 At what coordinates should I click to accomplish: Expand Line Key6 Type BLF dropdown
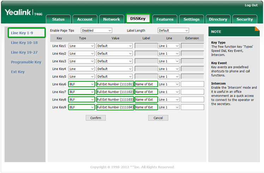[x=82, y=84]
